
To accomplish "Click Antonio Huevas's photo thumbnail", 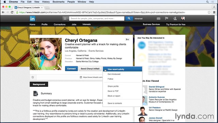I will 144,100.
